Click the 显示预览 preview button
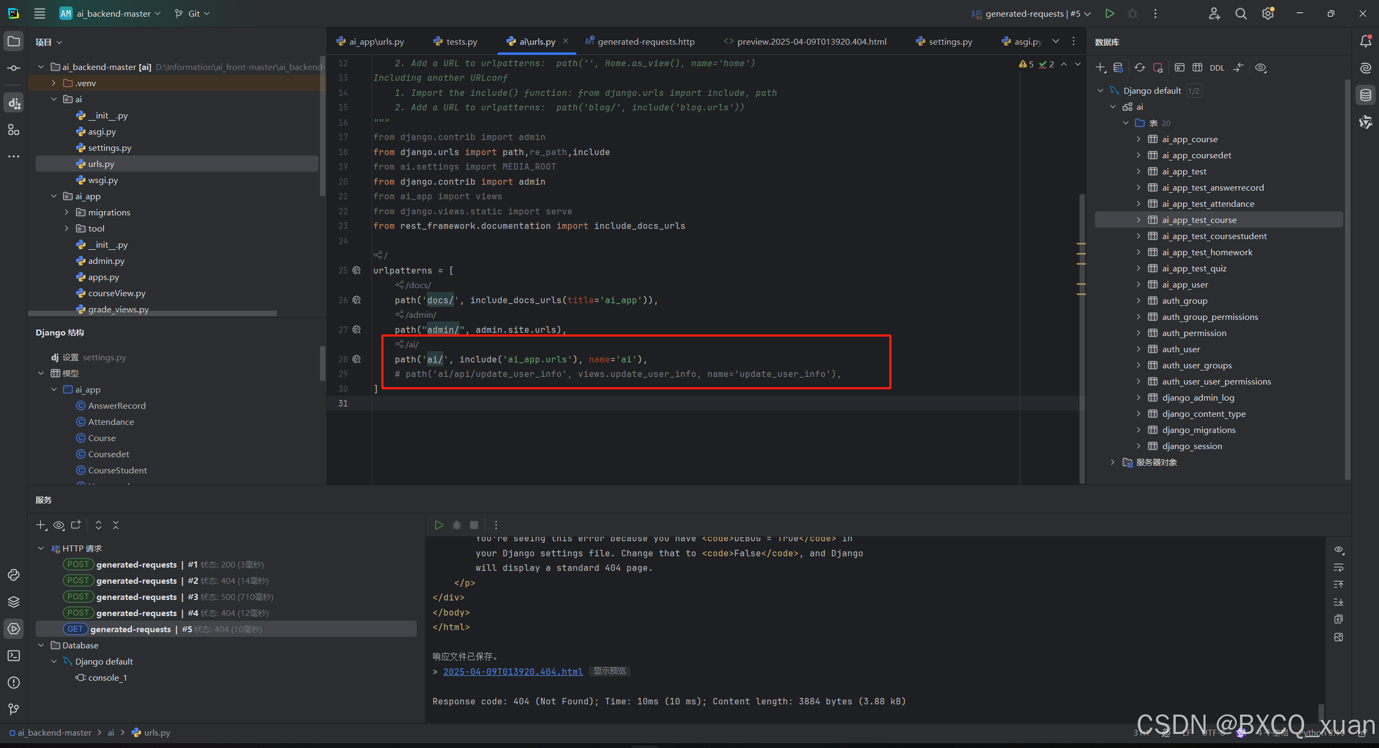The width and height of the screenshot is (1379, 748). pyautogui.click(x=610, y=671)
